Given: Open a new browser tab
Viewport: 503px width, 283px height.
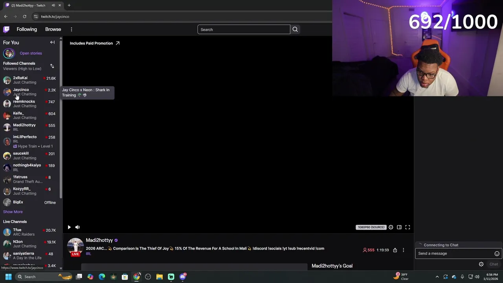Looking at the screenshot, I should click(69, 6).
